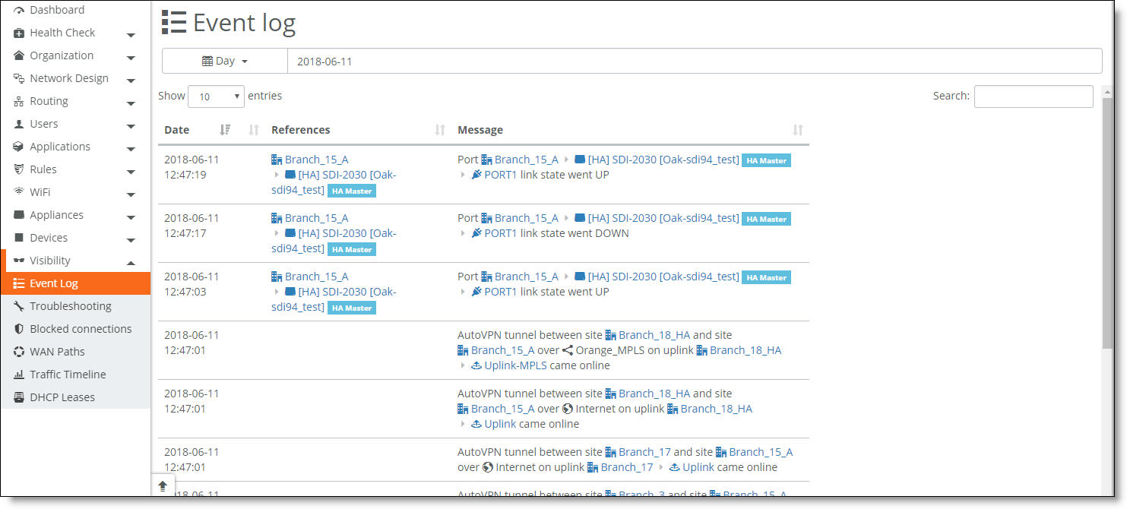Click the Health Check medical kit icon
The width and height of the screenshot is (1127, 509).
pyautogui.click(x=19, y=33)
